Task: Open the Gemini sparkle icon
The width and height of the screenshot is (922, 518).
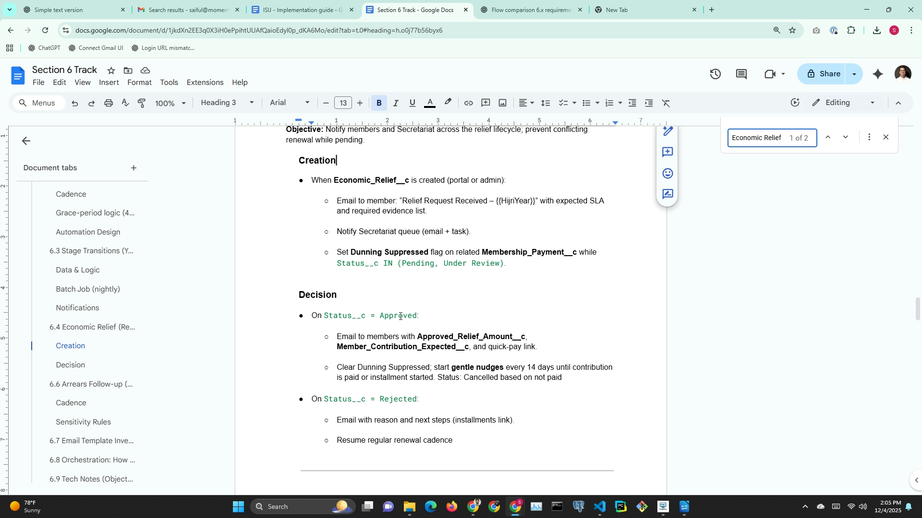Action: (878, 74)
